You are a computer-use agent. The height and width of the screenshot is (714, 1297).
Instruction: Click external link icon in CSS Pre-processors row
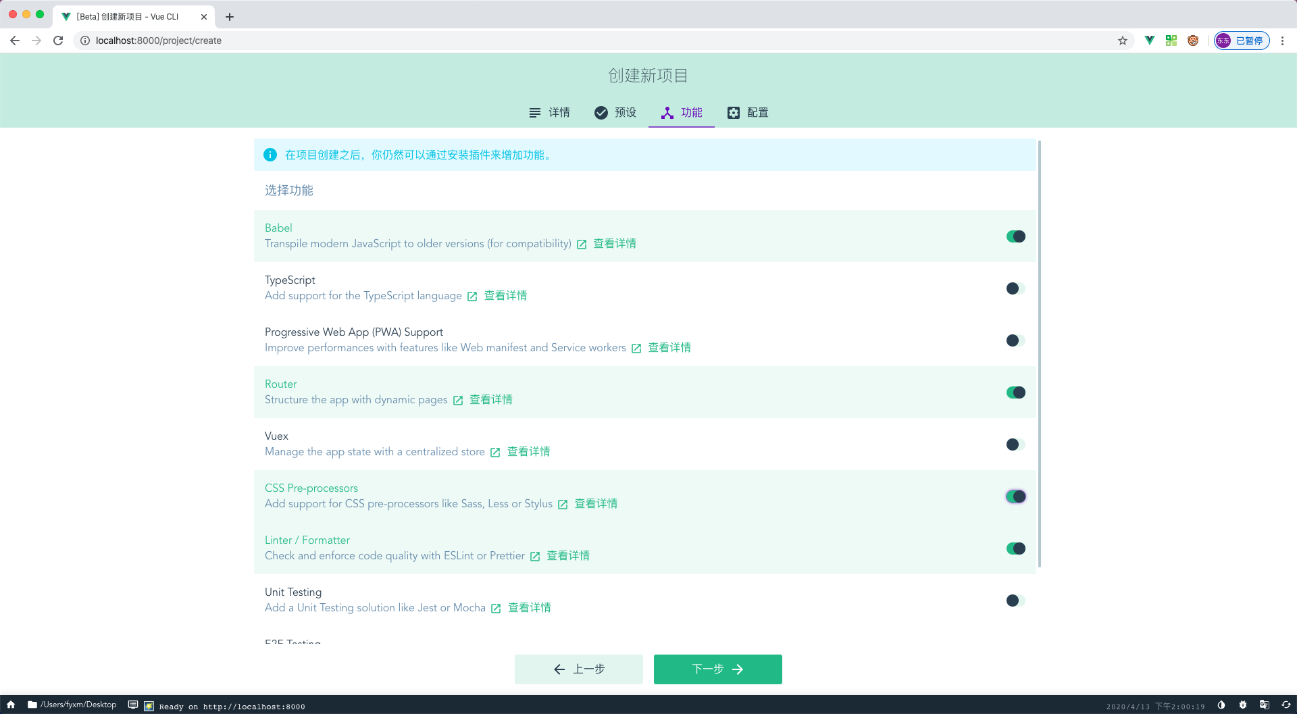(563, 505)
